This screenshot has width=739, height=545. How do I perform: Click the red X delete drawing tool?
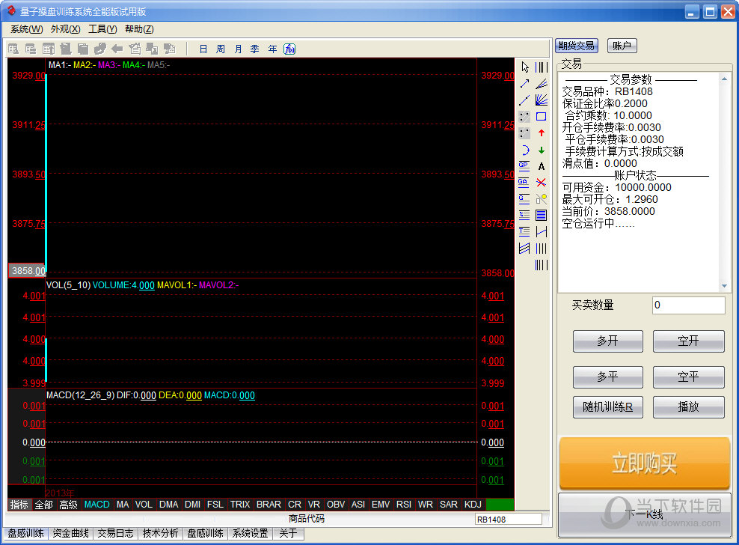point(542,183)
